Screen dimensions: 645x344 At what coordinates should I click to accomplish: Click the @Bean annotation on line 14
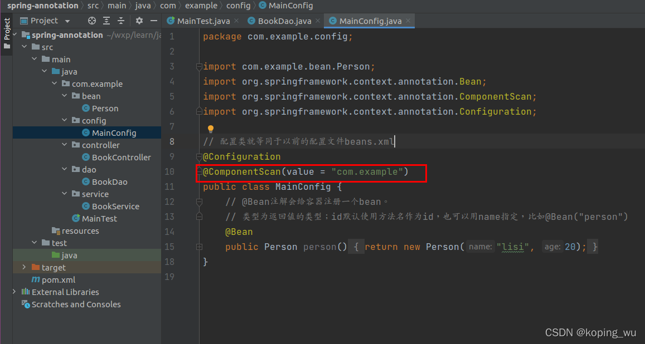click(x=239, y=232)
